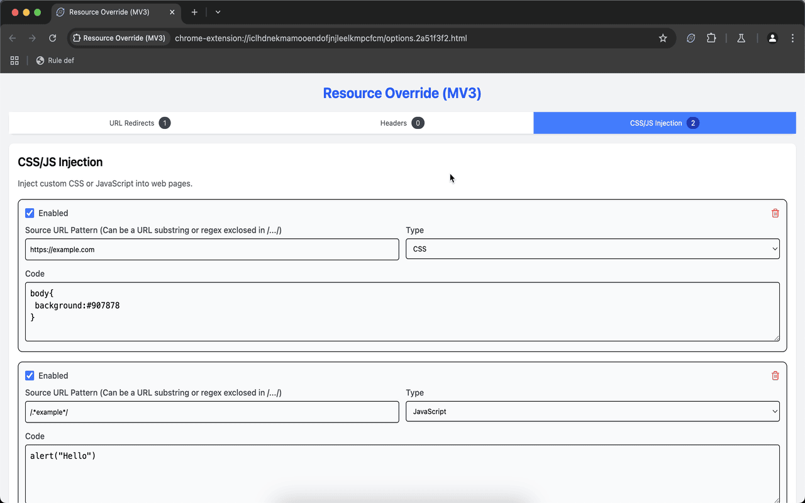Open the Chrome profile avatar
The width and height of the screenshot is (805, 503).
point(772,38)
